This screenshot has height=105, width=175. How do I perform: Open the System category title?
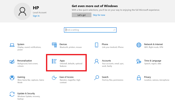21,44
